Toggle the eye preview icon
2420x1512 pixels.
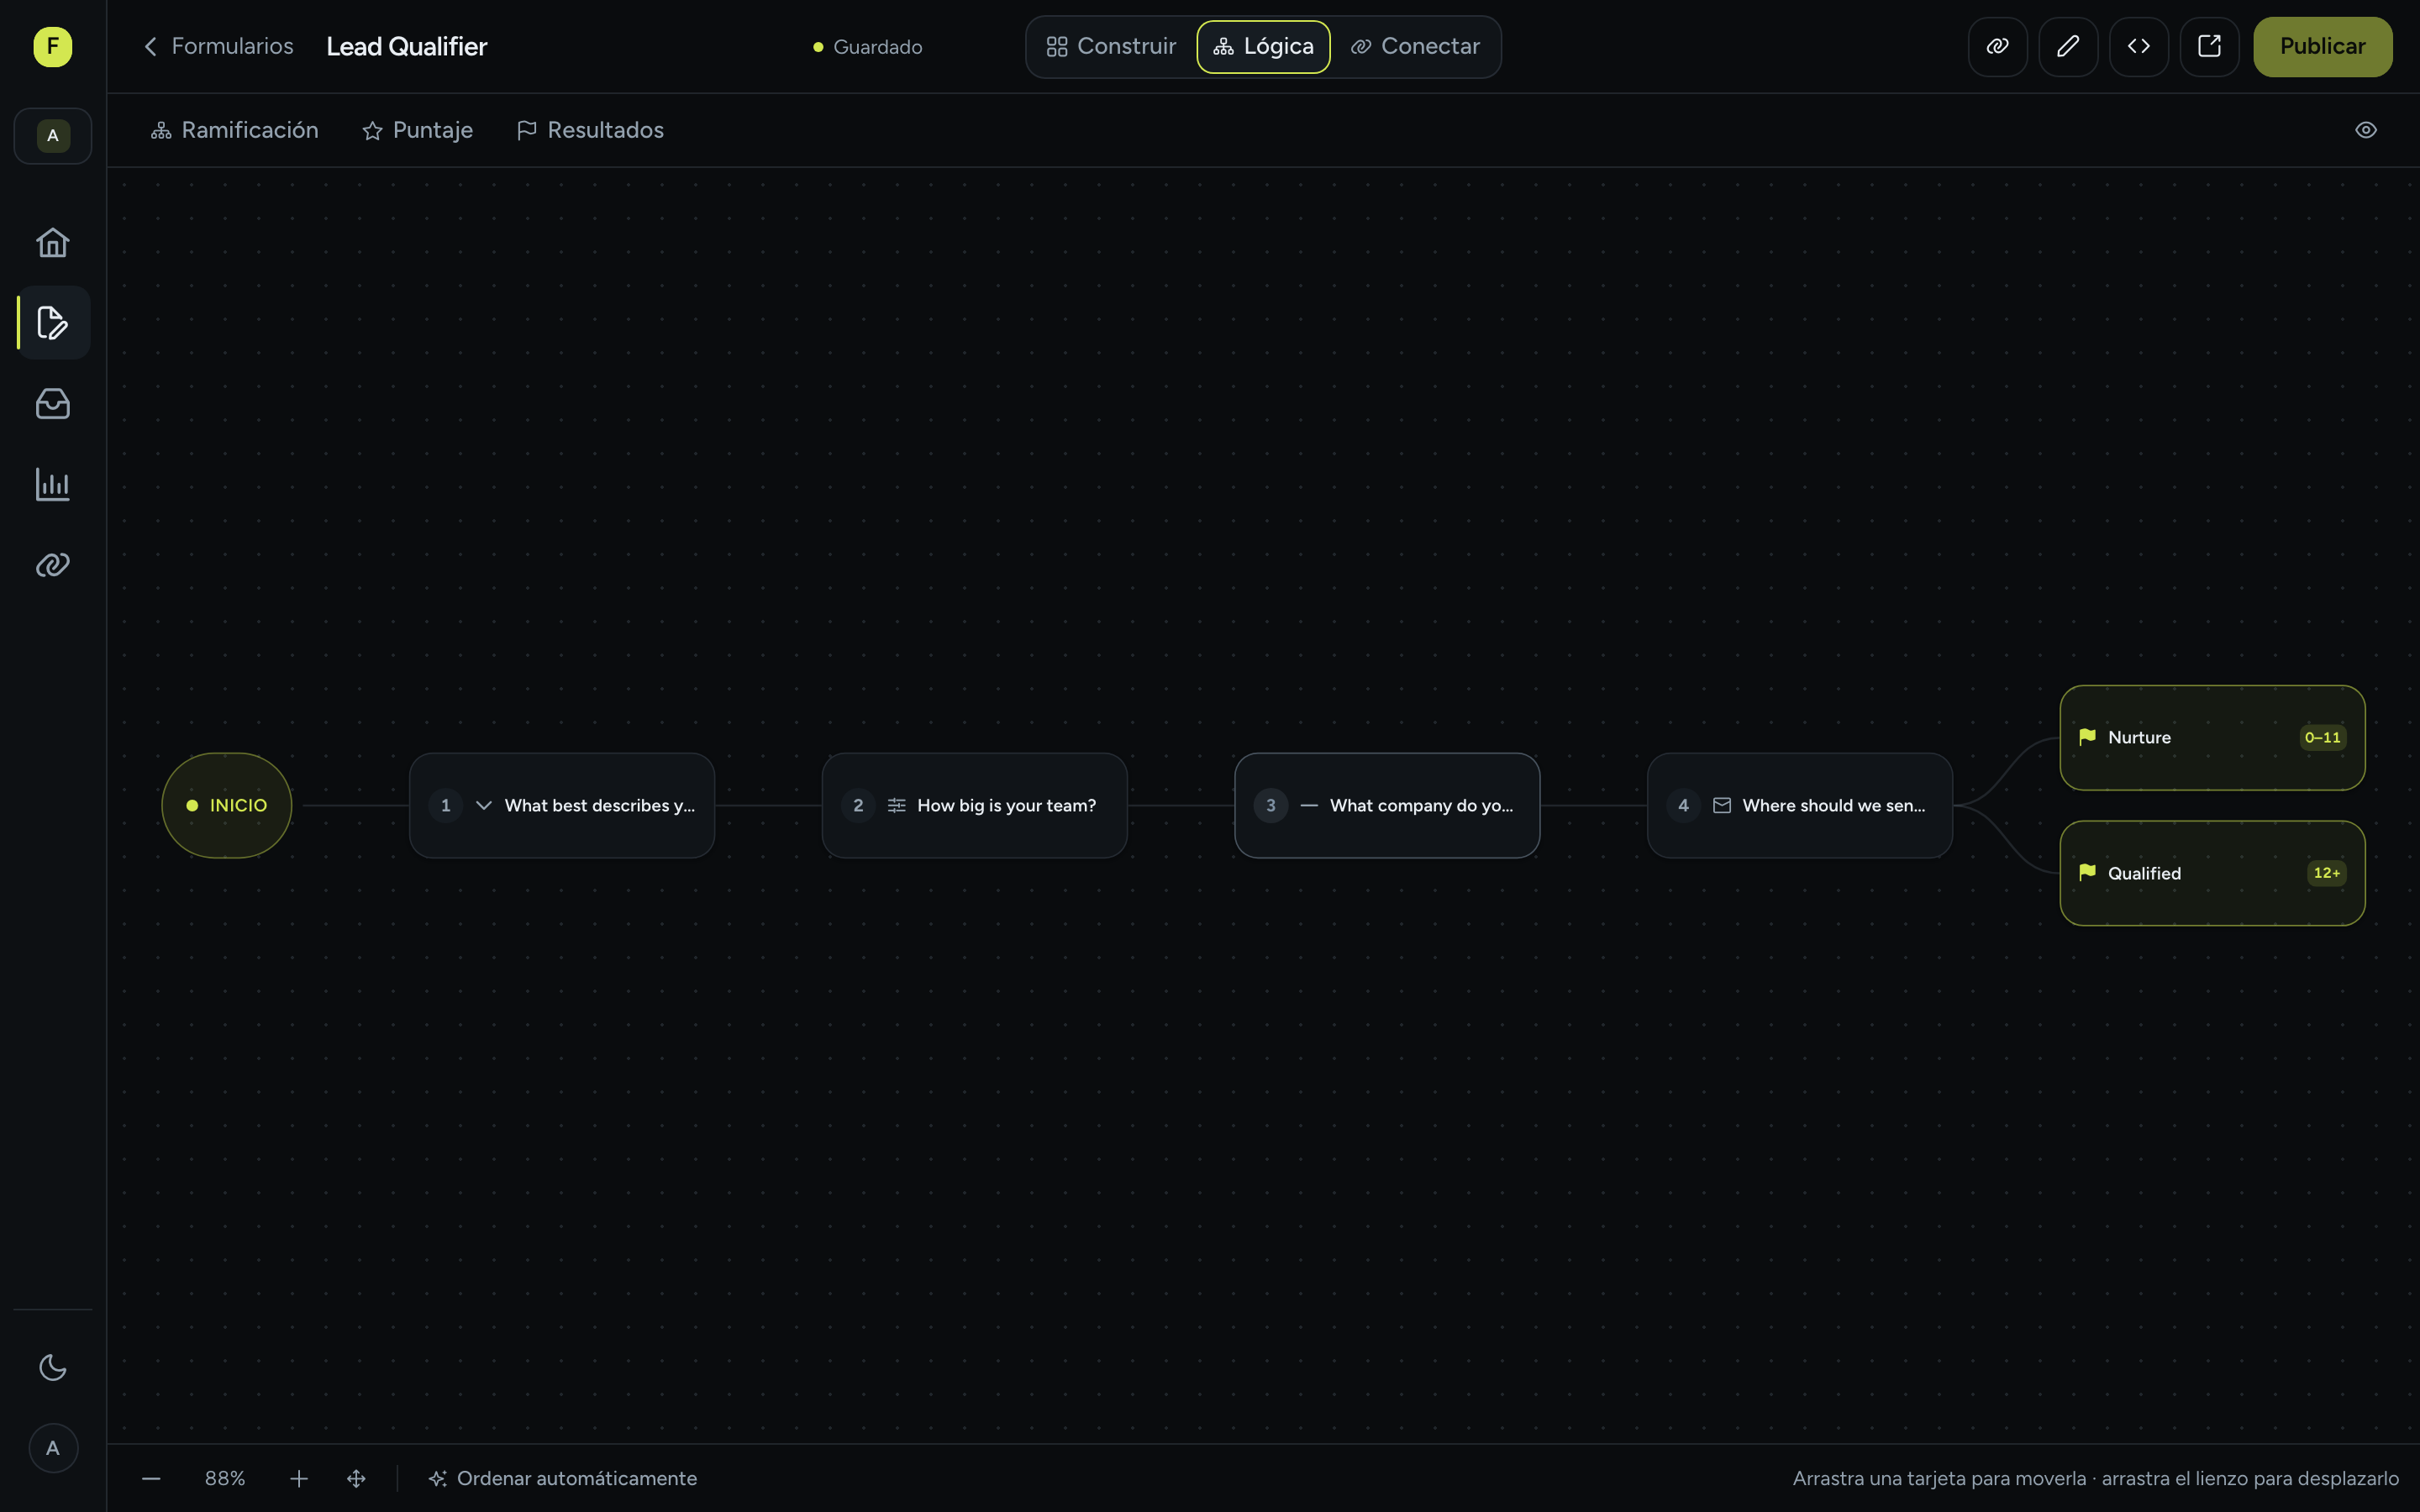tap(2365, 130)
